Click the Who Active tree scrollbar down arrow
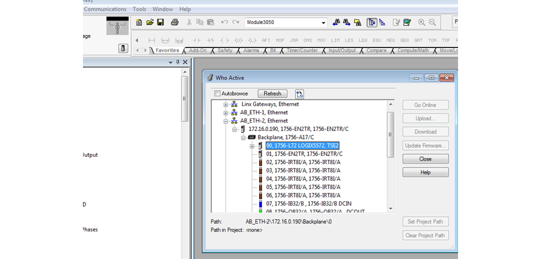The height and width of the screenshot is (259, 541). pos(391,209)
